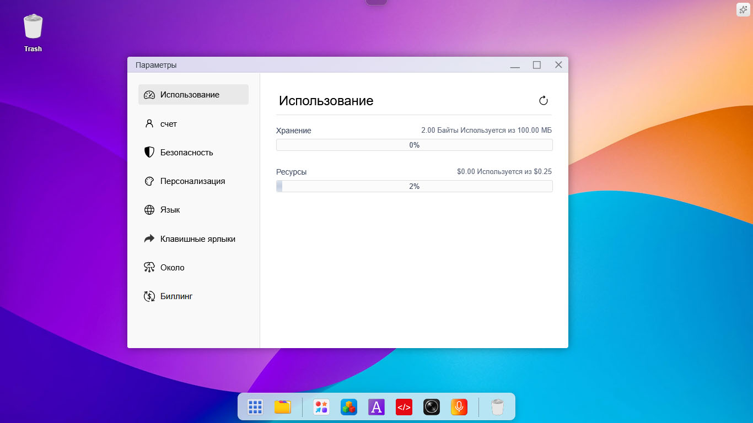Open the App Center dock icon

pos(321,407)
